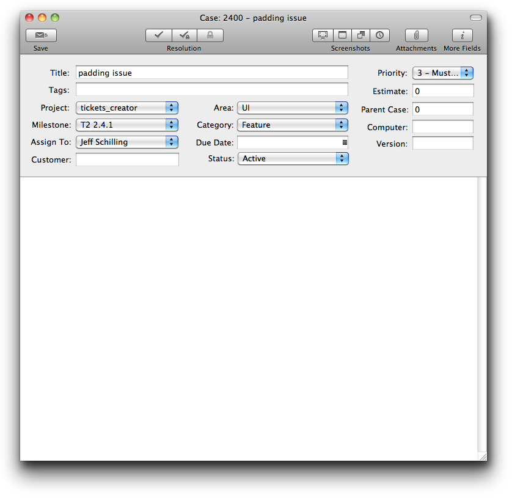Open the Area dropdown showing UI
Screen dimensions: 512x498
point(293,108)
